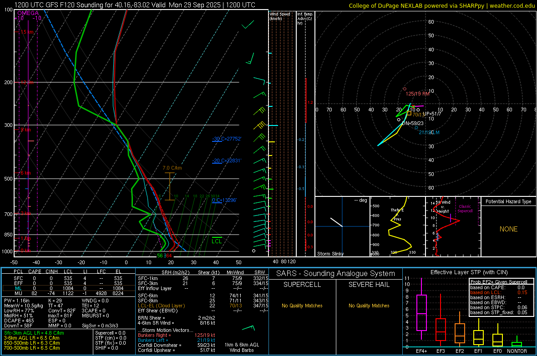Click the red based on LCL: 0.15 row

click(499, 292)
